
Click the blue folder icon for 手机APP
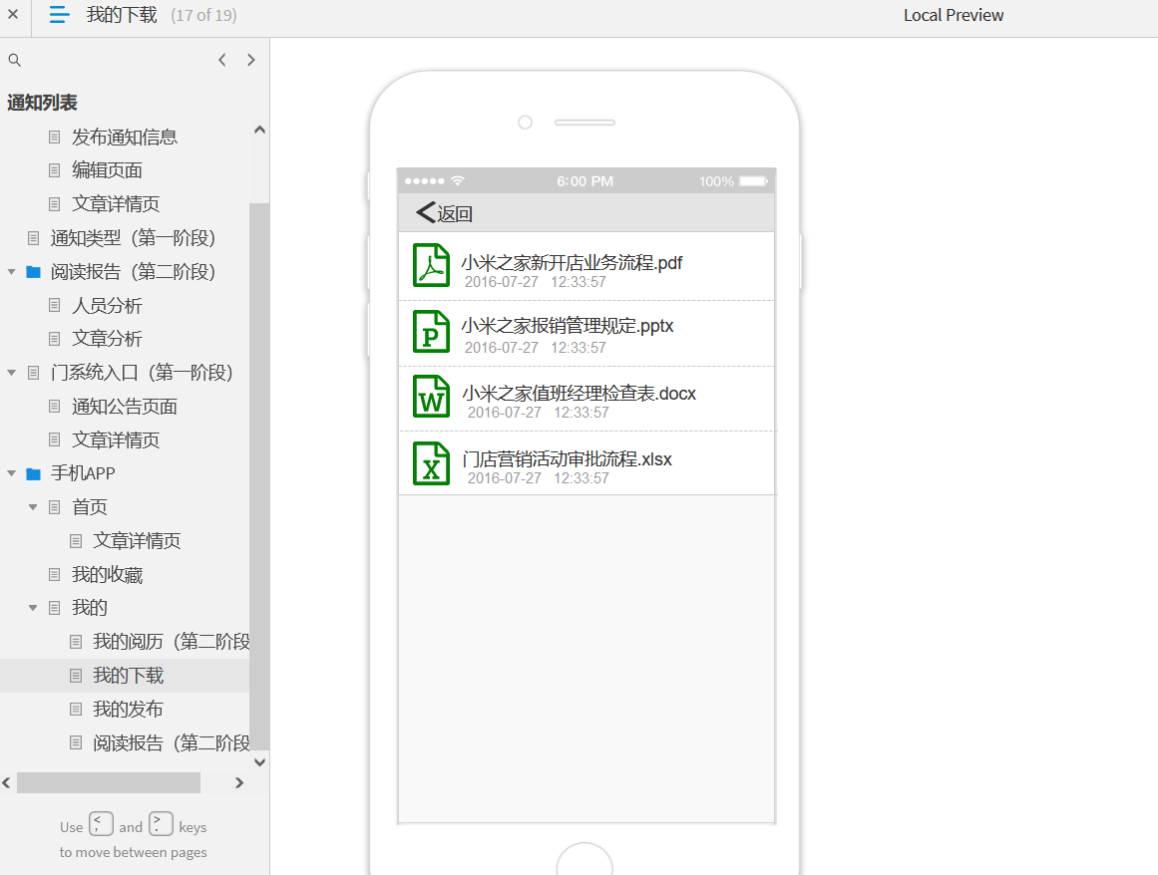click(x=33, y=473)
